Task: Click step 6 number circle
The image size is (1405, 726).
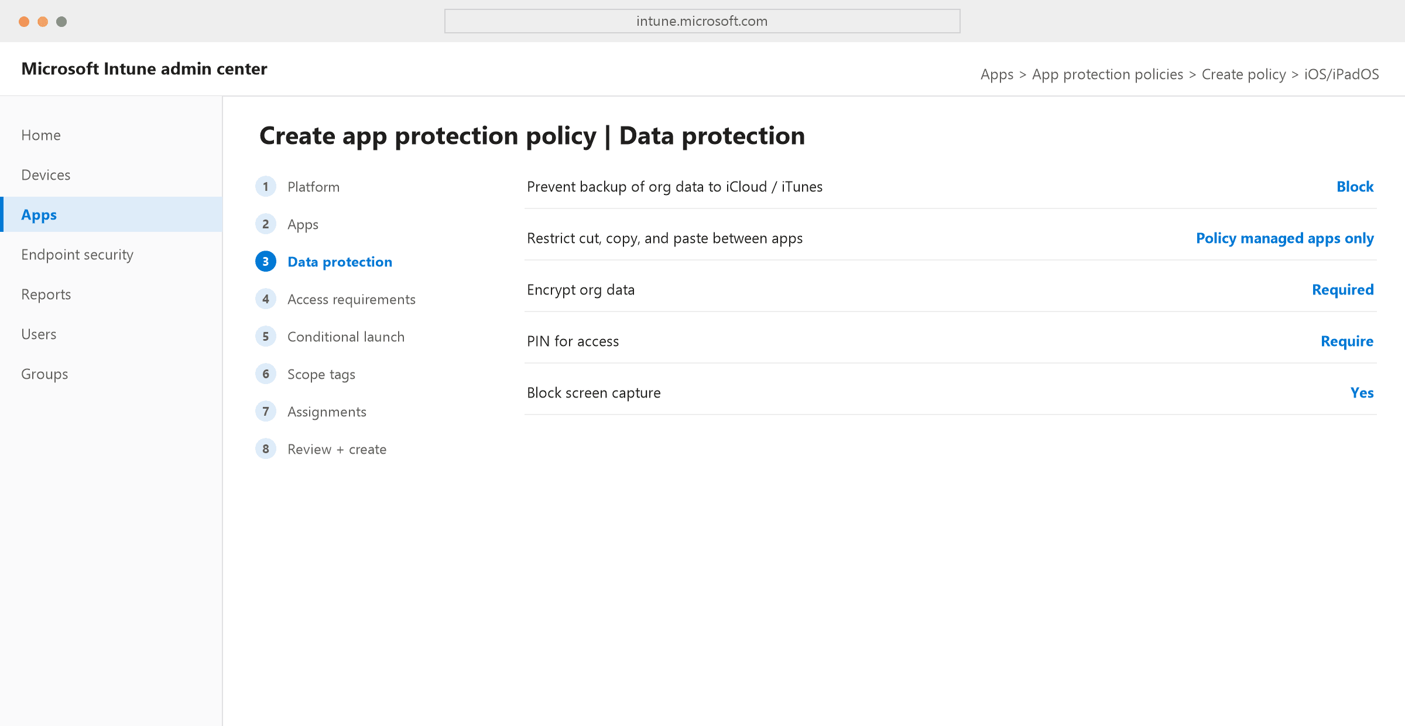Action: point(266,374)
